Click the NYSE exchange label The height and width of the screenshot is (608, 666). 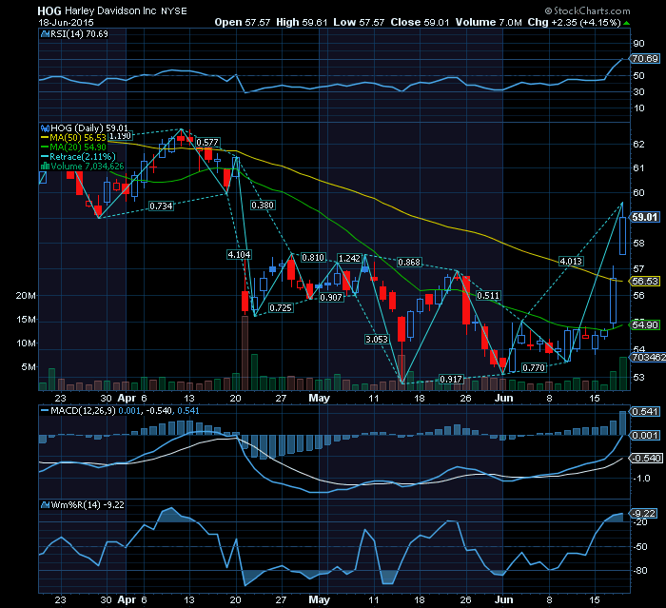[x=174, y=11]
